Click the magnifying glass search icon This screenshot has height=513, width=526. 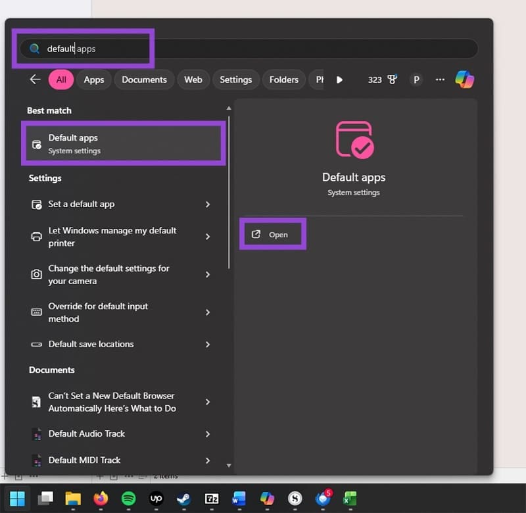(34, 47)
